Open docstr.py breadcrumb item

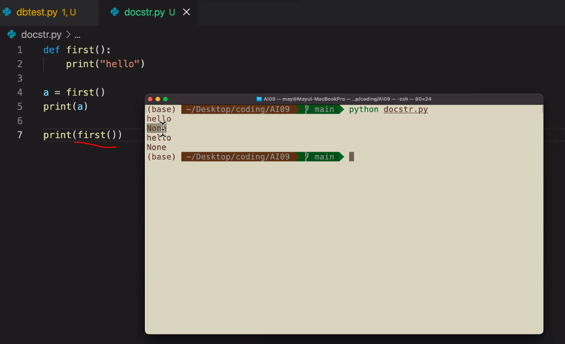tap(41, 35)
